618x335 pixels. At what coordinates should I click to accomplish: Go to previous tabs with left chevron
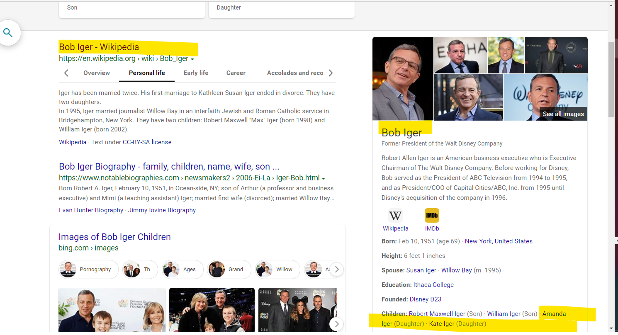point(66,73)
